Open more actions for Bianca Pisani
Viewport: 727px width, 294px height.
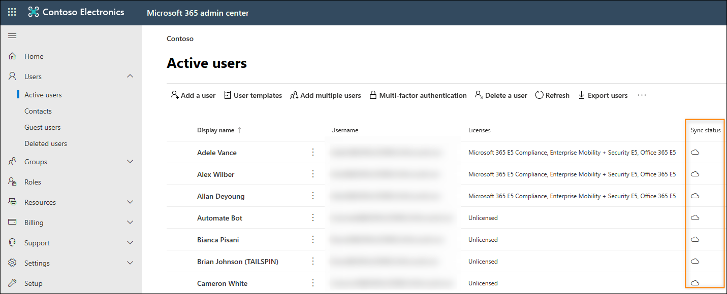[313, 239]
